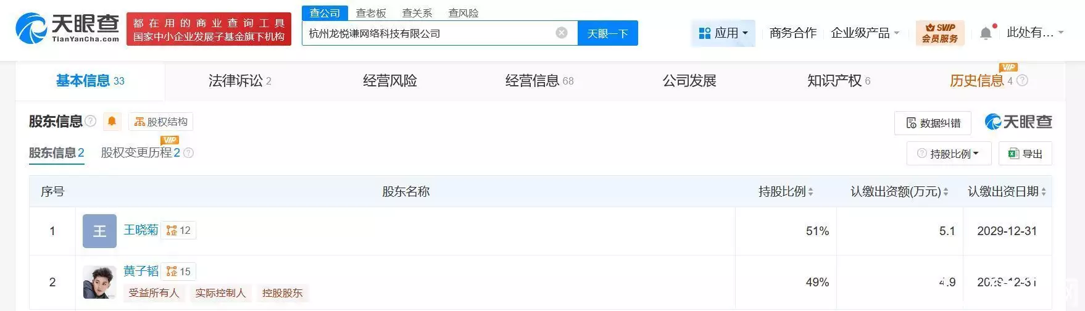Open 王晓菊's equity tree icon 12
The height and width of the screenshot is (311, 1085).
click(178, 230)
